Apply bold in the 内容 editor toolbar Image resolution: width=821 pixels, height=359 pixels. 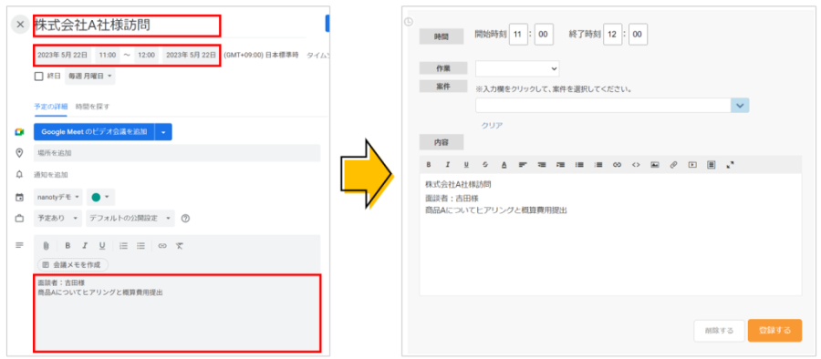coord(429,164)
